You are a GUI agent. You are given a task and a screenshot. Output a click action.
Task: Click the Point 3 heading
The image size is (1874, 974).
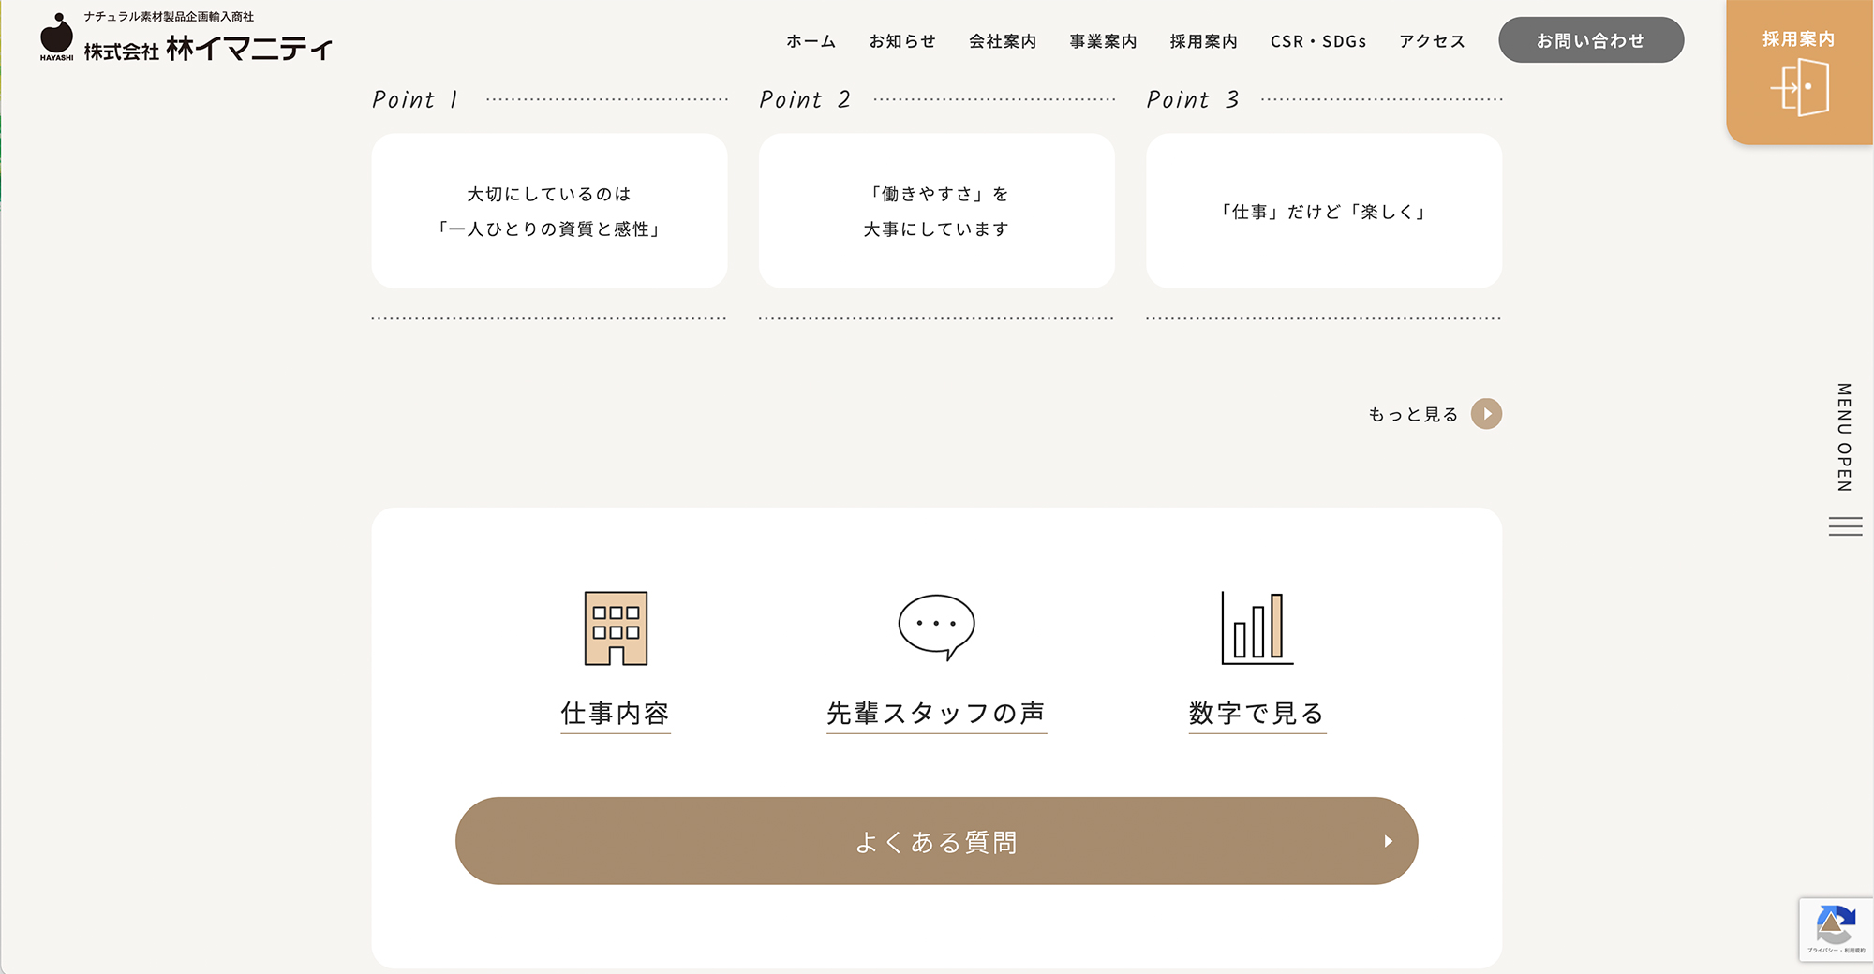[x=1193, y=99]
